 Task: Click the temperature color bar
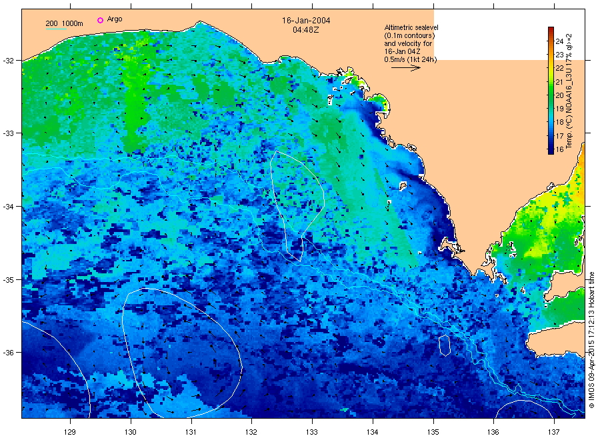pyautogui.click(x=551, y=90)
